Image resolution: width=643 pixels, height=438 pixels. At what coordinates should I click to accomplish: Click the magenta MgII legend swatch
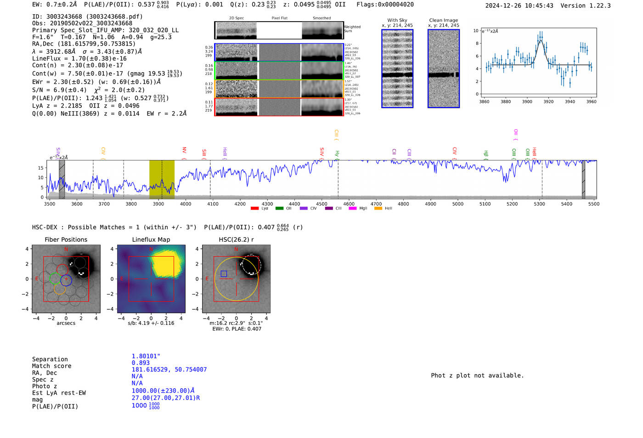[353, 209]
